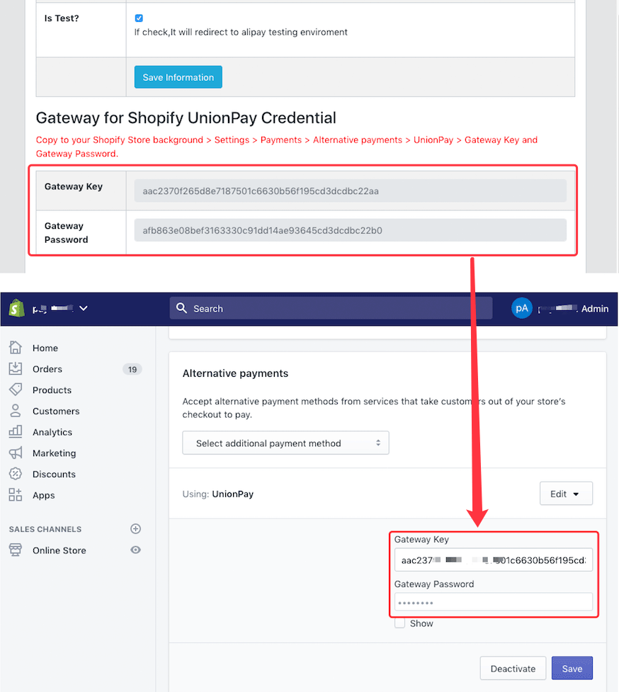Go to Online Store sales channel

pyautogui.click(x=59, y=550)
